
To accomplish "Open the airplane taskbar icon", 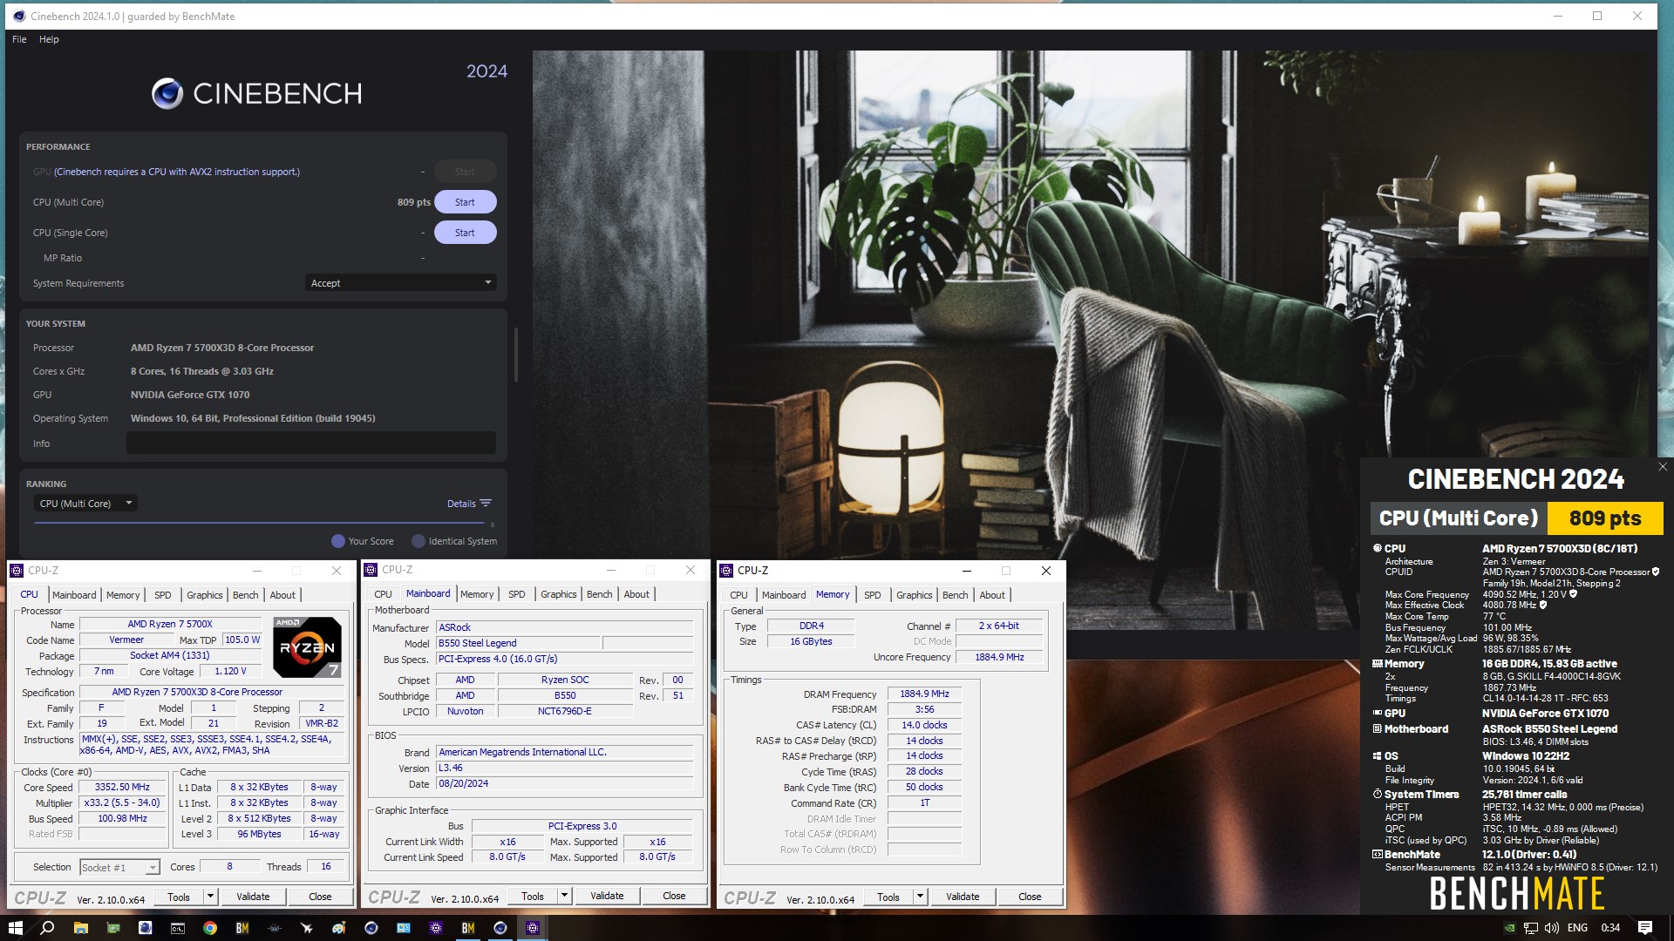I will coord(306,928).
